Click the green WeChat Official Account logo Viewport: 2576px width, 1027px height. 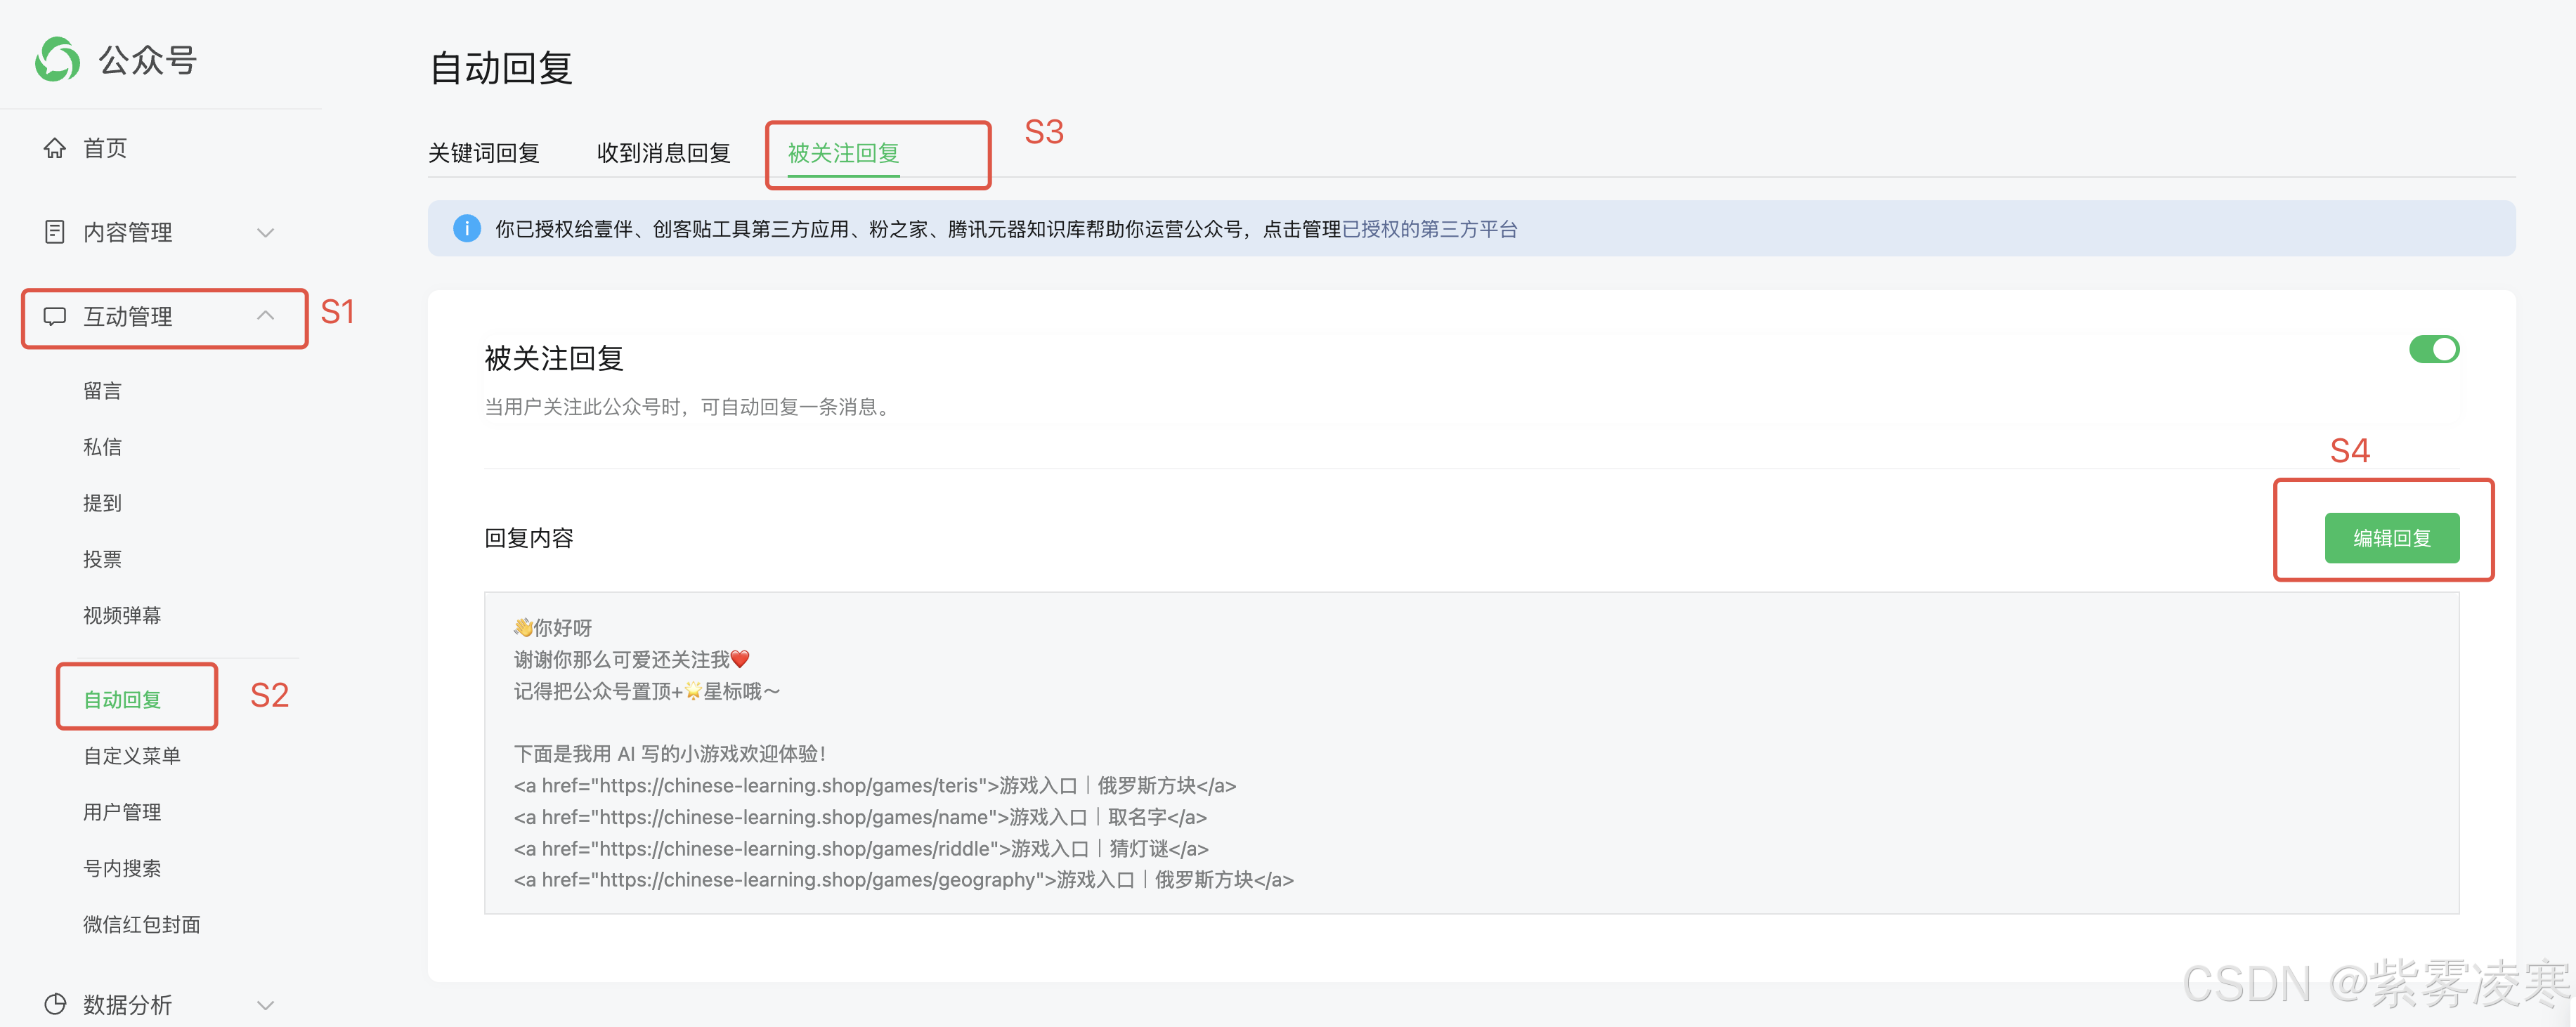click(57, 60)
